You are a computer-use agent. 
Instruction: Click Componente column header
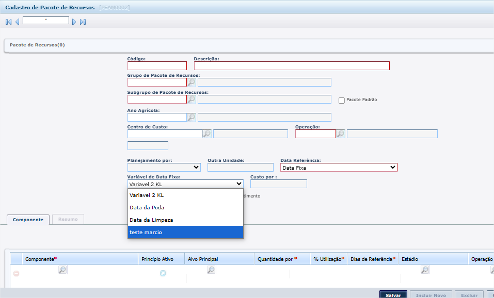click(80, 259)
